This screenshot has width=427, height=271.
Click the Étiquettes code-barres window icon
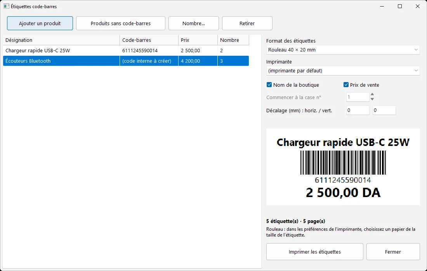6,6
